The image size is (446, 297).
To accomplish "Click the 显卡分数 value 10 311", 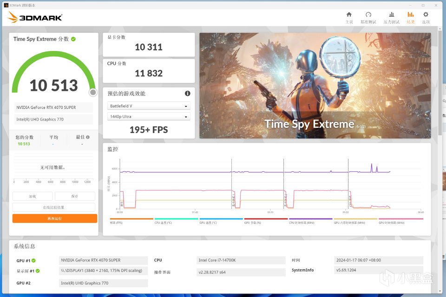I will click(x=149, y=47).
